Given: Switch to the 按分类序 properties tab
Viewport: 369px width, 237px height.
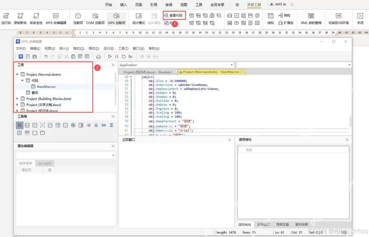Looking at the screenshot, I should pyautogui.click(x=45, y=163).
